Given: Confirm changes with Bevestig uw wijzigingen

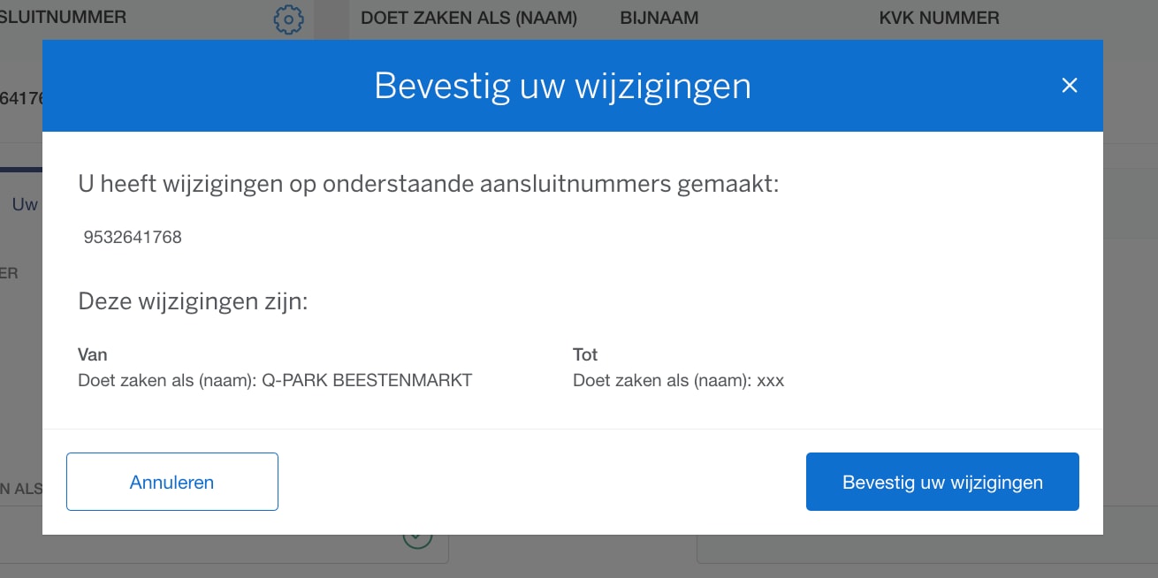Looking at the screenshot, I should [x=942, y=482].
